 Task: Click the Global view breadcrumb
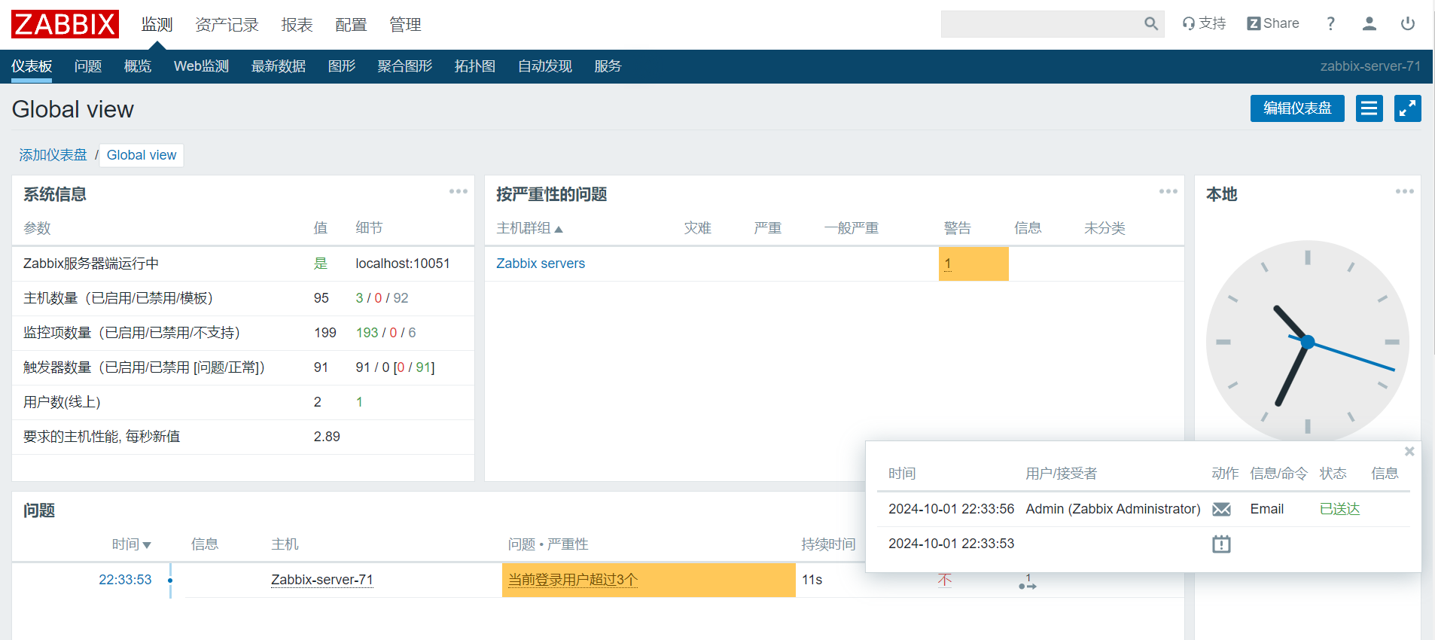click(x=142, y=155)
